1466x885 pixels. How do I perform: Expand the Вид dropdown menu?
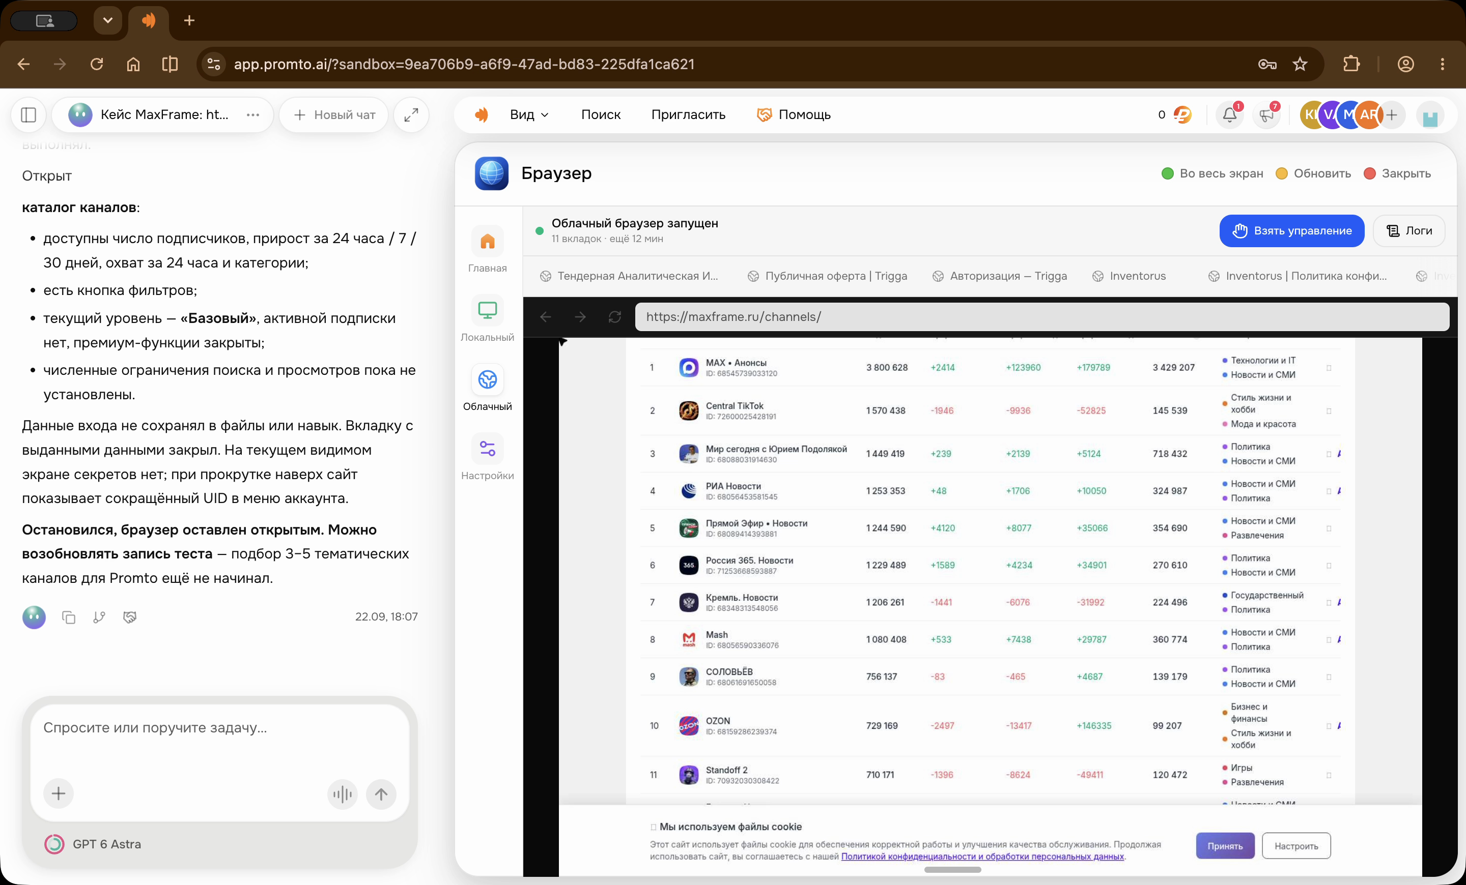click(529, 115)
